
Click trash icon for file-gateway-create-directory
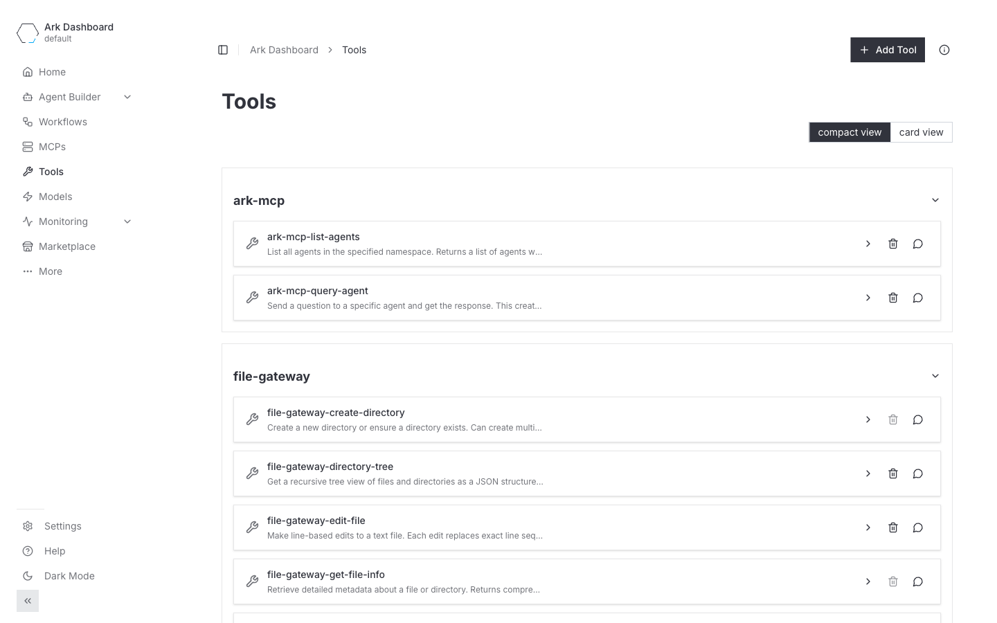893,419
